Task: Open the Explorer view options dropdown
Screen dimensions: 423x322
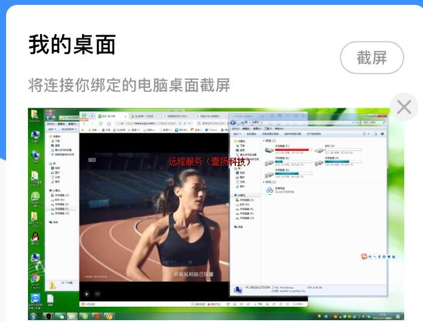Action: (366, 133)
